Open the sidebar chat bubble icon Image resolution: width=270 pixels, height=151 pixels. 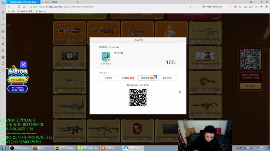click(3, 38)
